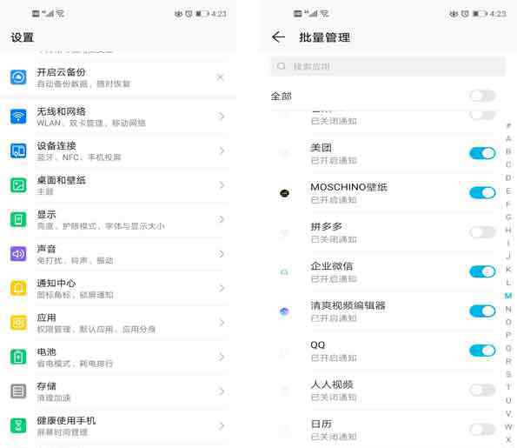517x448 pixels.
Task: Tap the 声音 sound speaker icon
Action: pyautogui.click(x=18, y=254)
